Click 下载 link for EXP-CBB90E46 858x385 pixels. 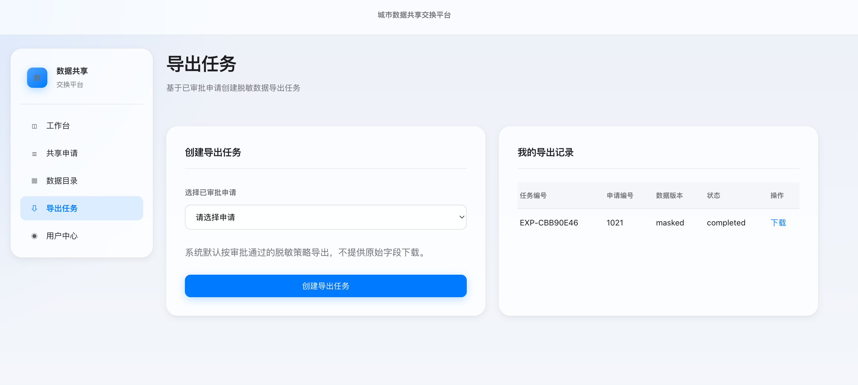click(778, 223)
